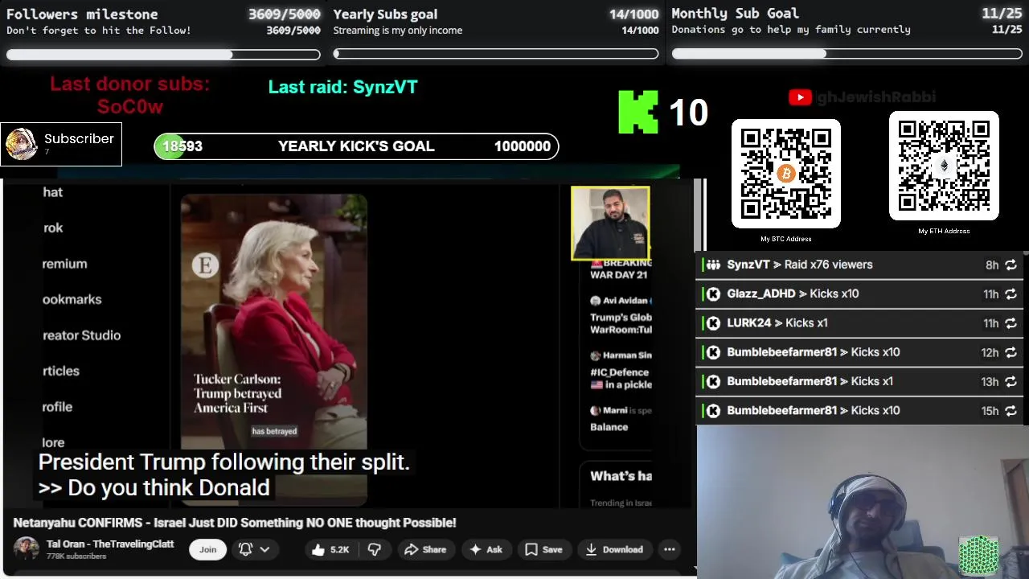Click the Kick icon beside Glazz_ADHD
This screenshot has width=1029, height=579.
(713, 294)
